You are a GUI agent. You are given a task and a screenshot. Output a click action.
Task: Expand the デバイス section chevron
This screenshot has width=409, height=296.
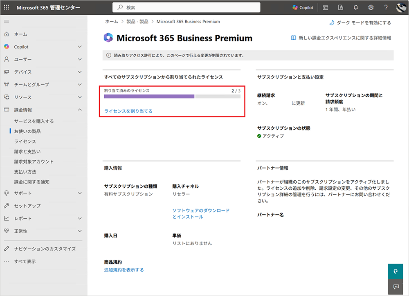pos(80,72)
